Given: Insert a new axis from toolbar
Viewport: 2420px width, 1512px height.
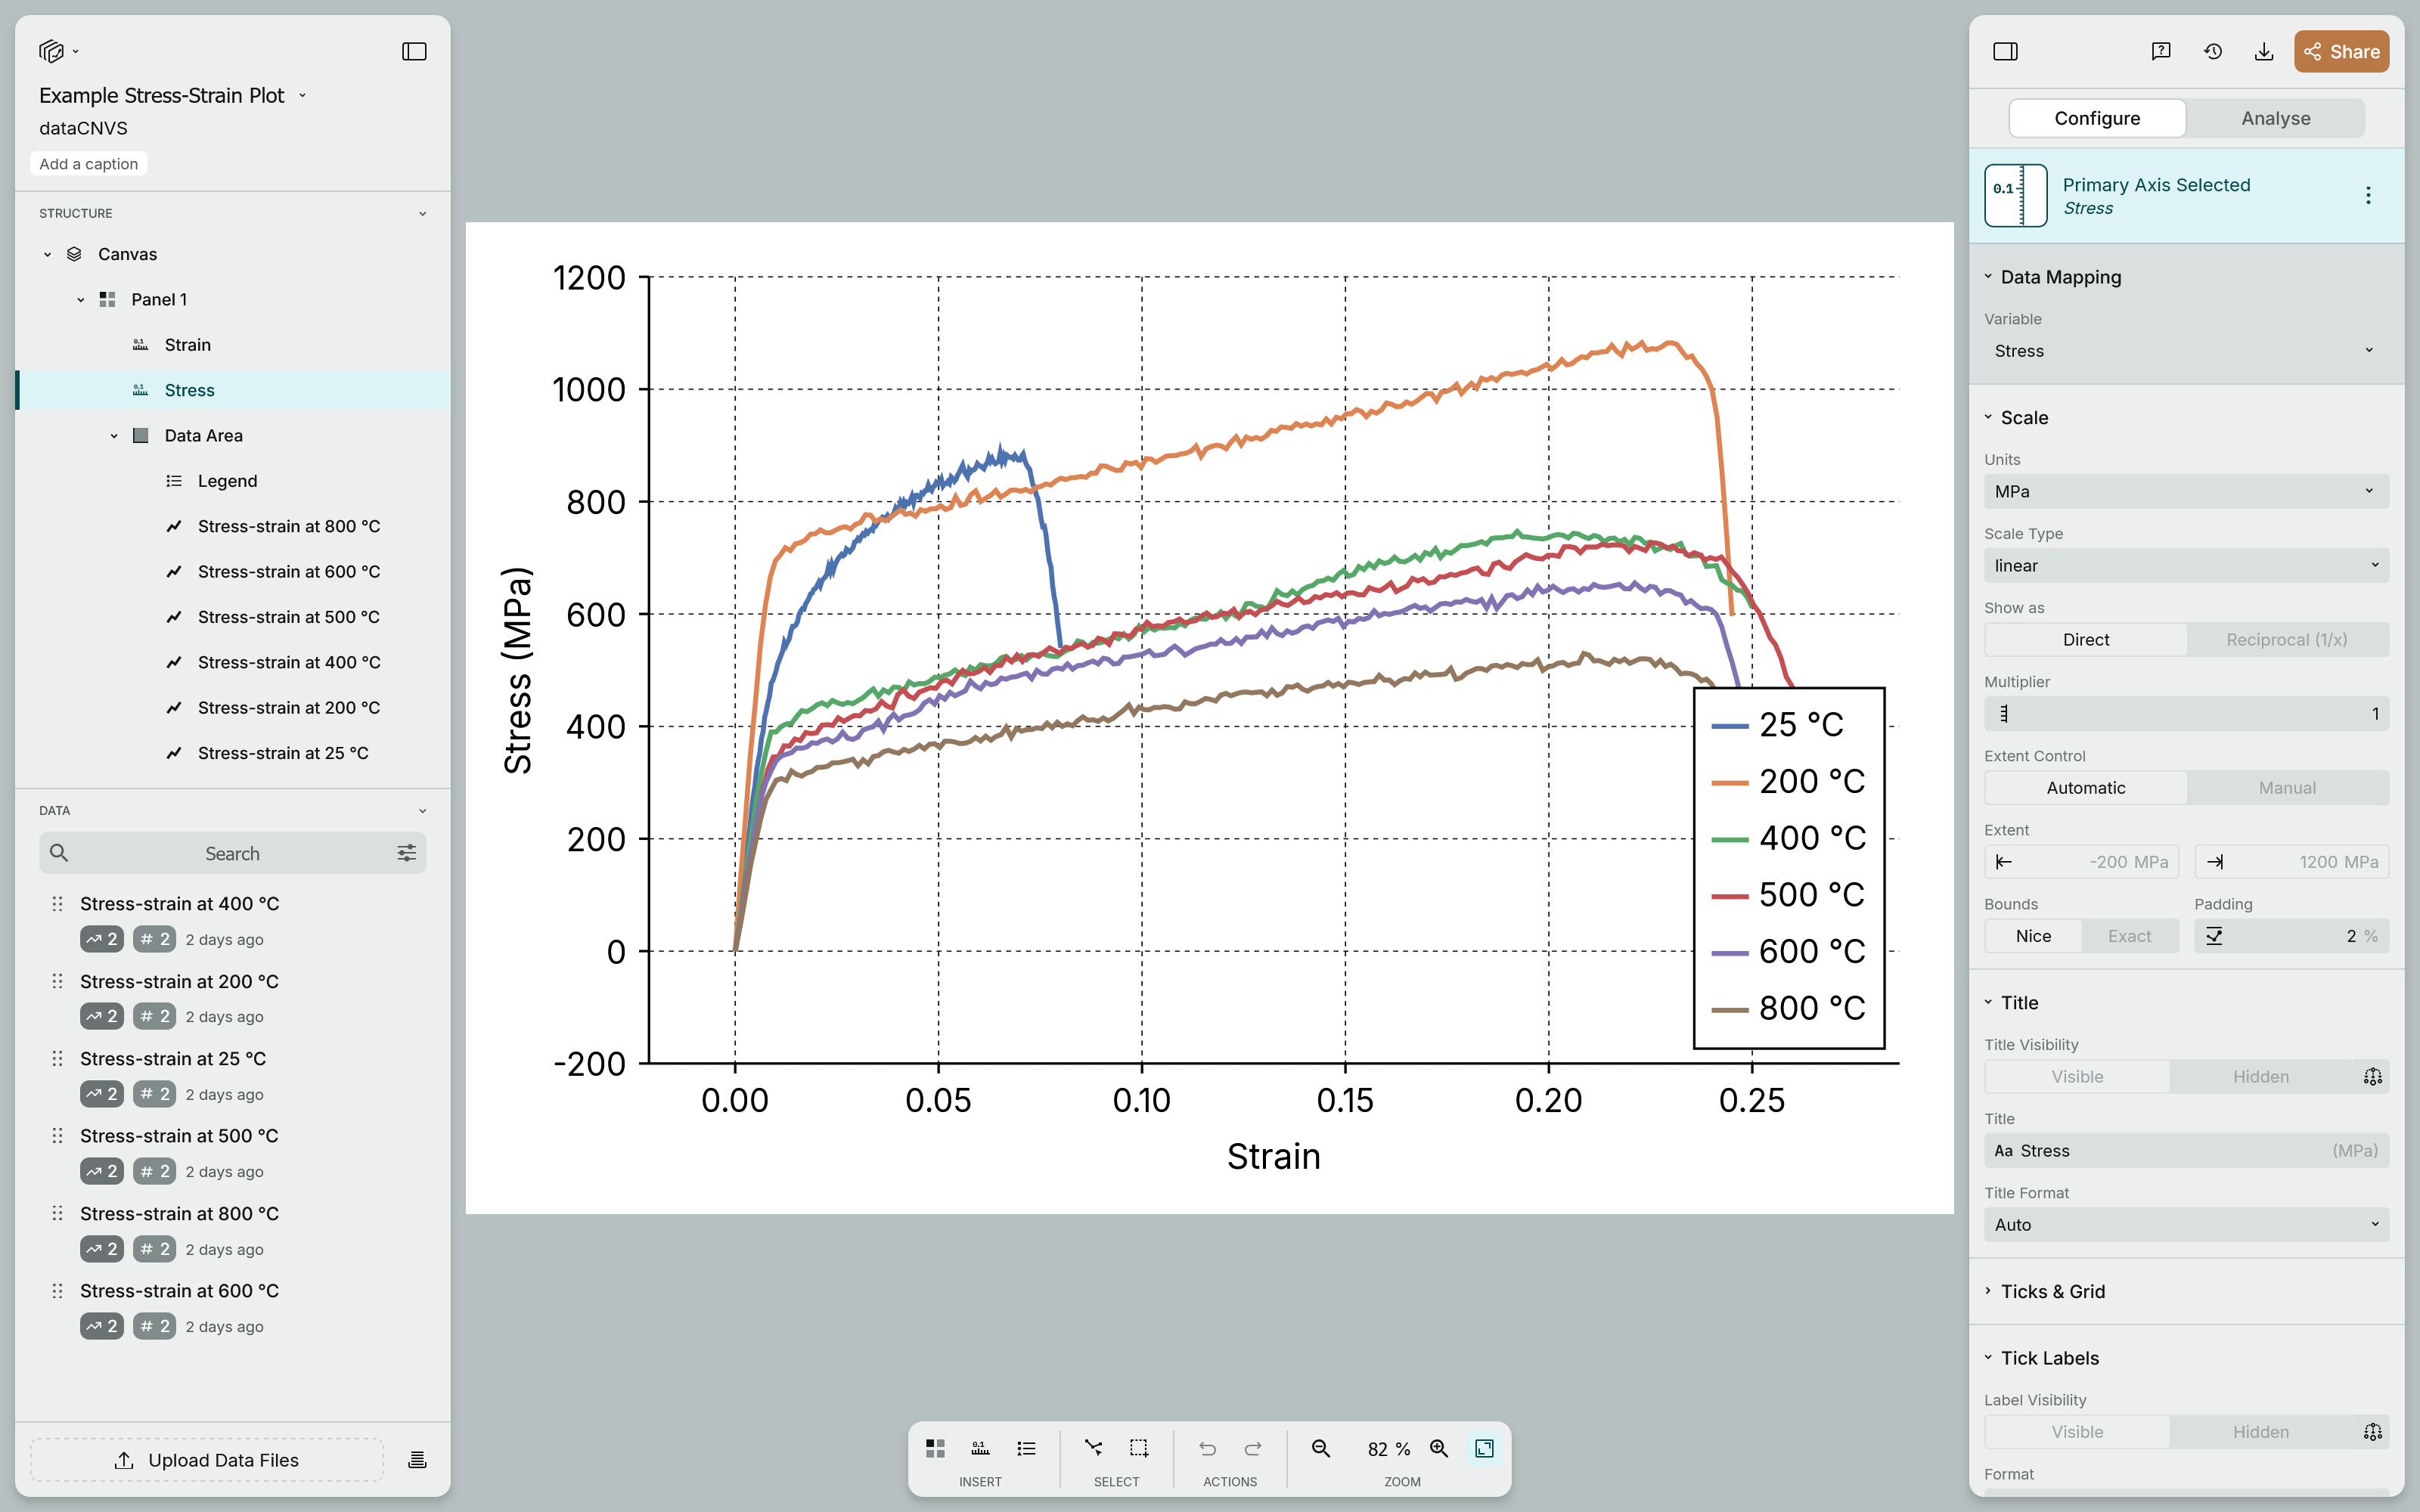Looking at the screenshot, I should click(980, 1448).
